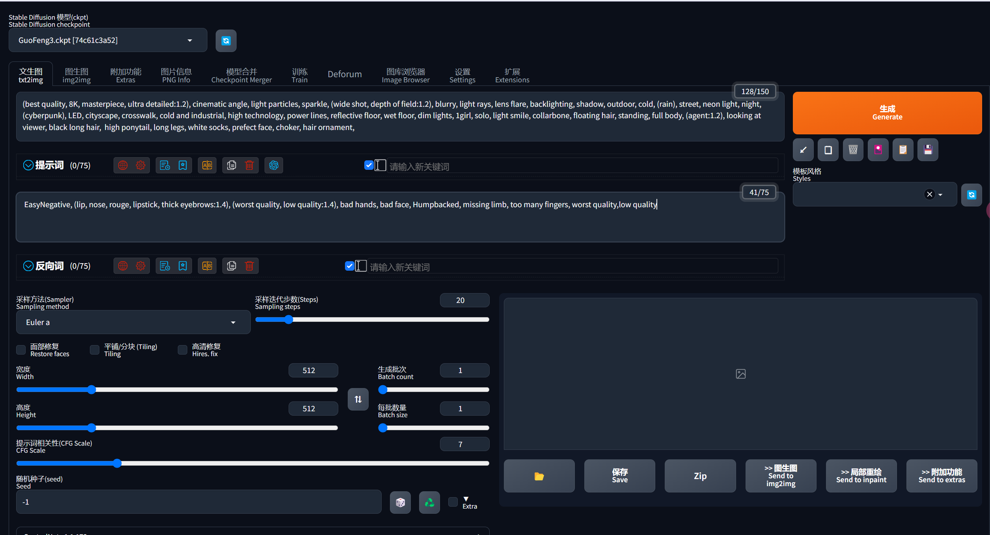Swap width and height values
The height and width of the screenshot is (535, 990).
pyautogui.click(x=358, y=399)
